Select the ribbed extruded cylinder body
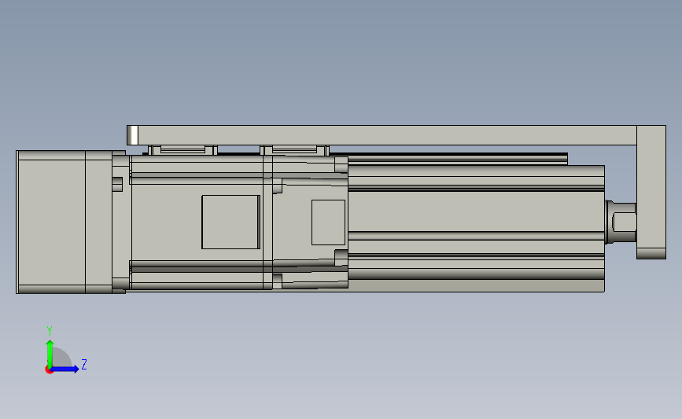This screenshot has height=419, width=682. point(476,228)
